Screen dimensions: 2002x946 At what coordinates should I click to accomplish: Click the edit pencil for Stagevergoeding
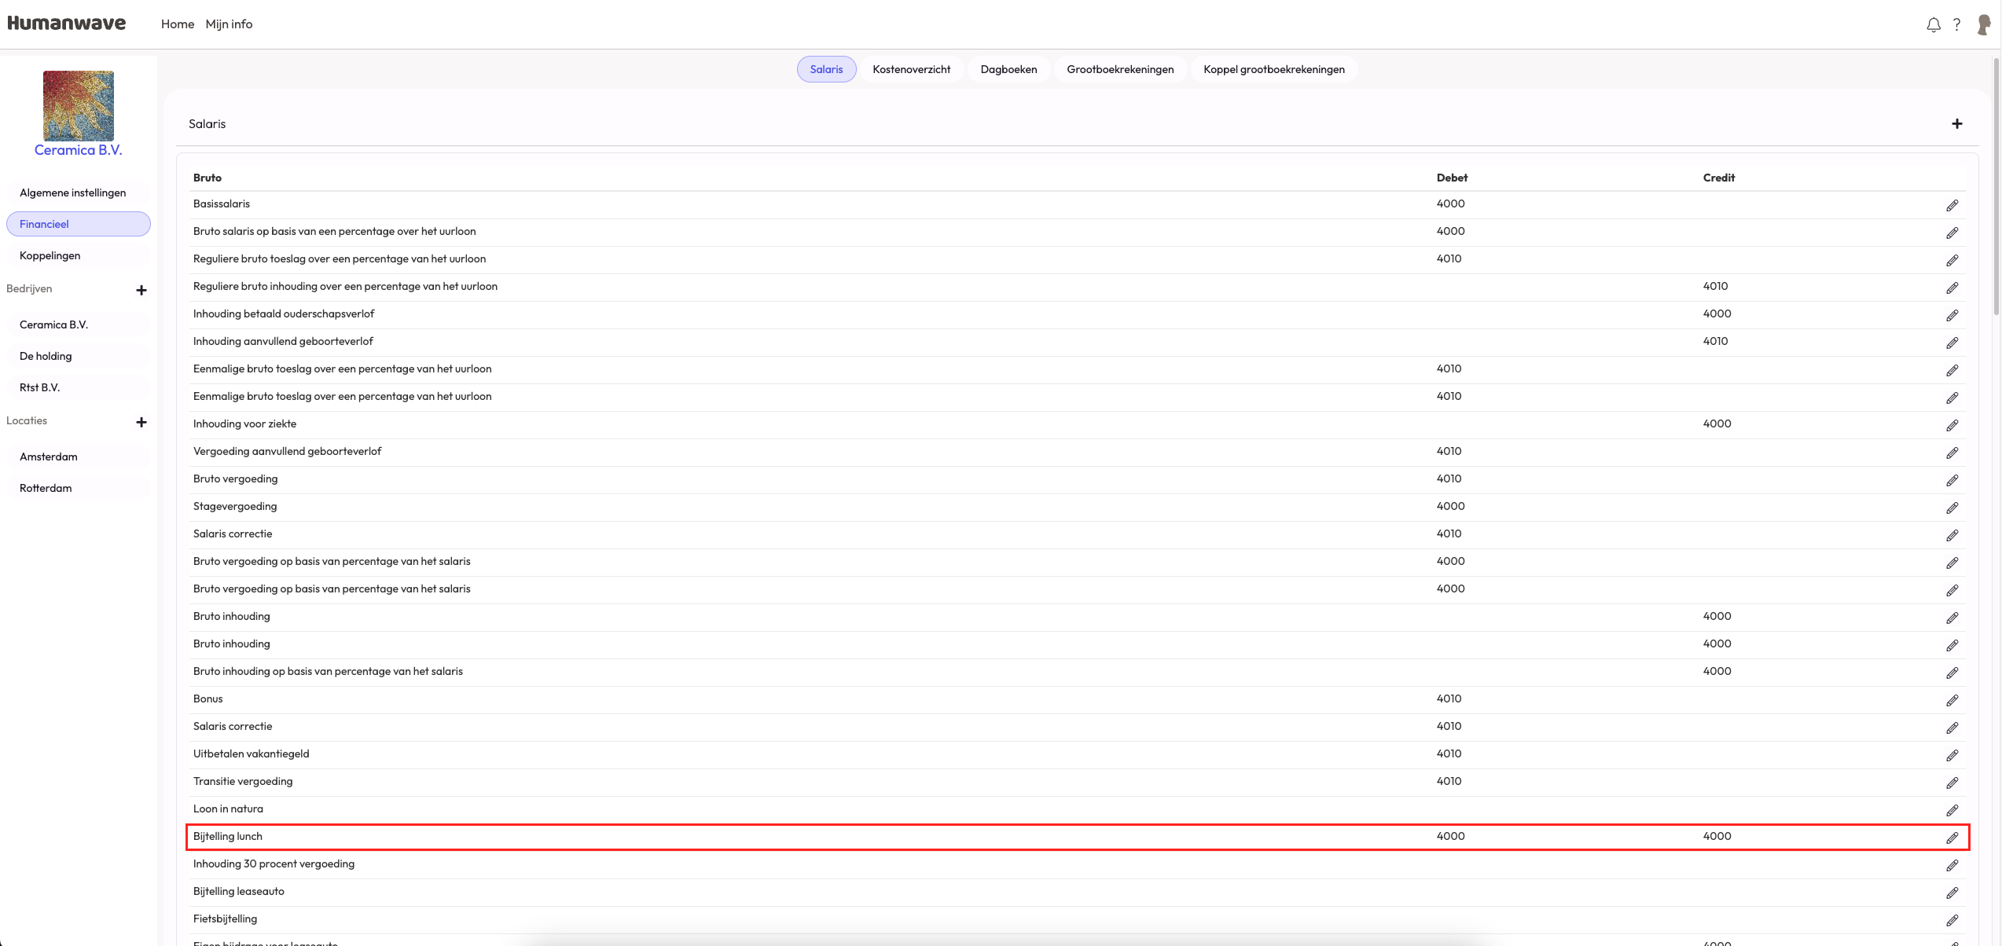[1952, 508]
